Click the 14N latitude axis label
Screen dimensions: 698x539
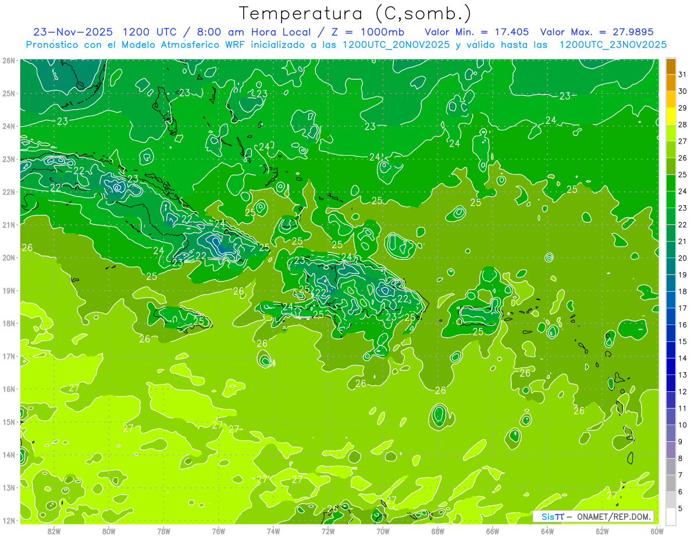point(9,455)
